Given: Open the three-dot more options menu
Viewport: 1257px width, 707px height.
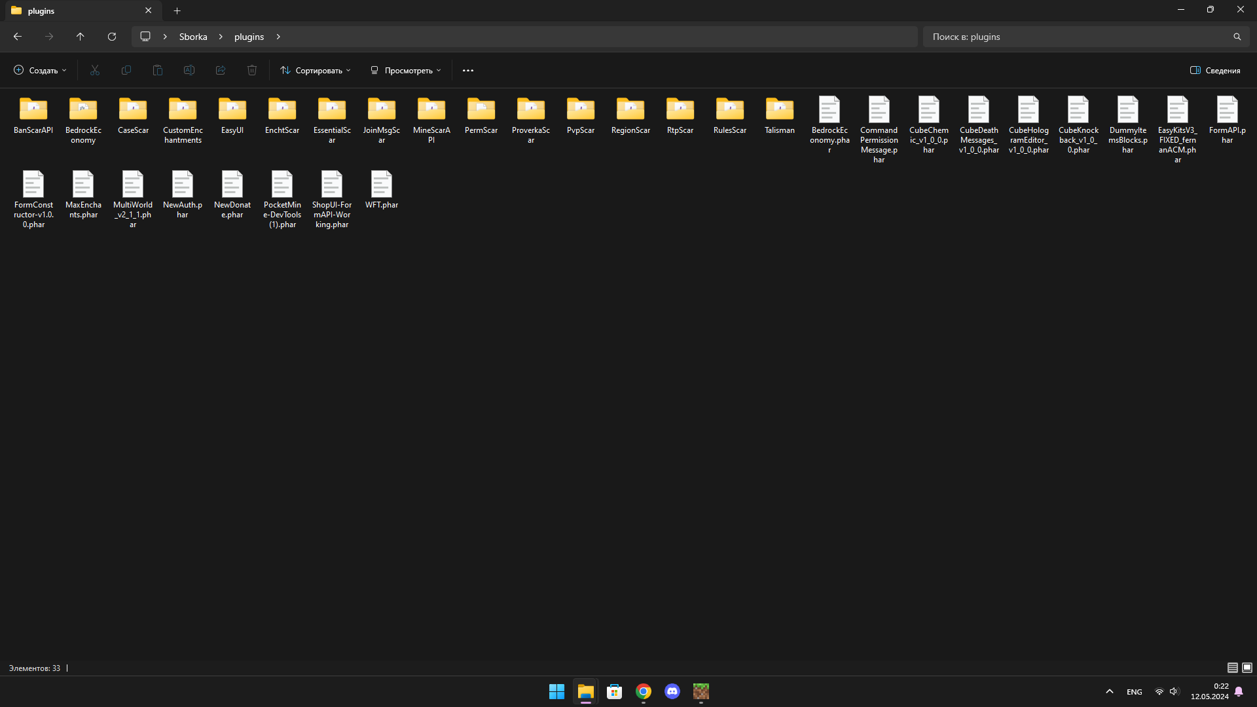Looking at the screenshot, I should point(467,70).
